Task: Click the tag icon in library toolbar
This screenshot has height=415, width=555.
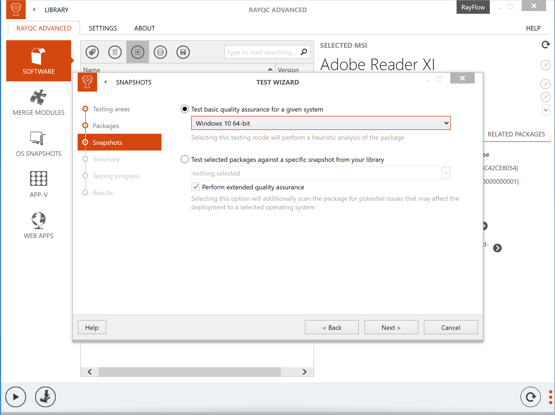Action: pyautogui.click(x=92, y=52)
